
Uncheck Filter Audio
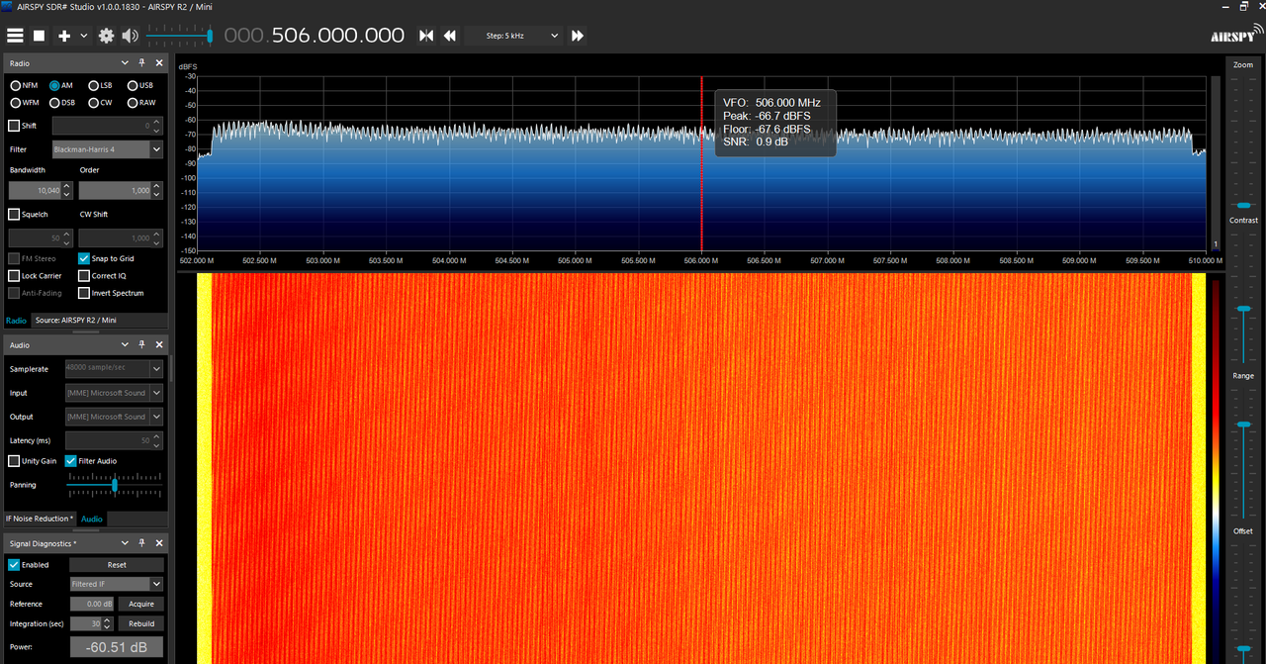point(71,461)
